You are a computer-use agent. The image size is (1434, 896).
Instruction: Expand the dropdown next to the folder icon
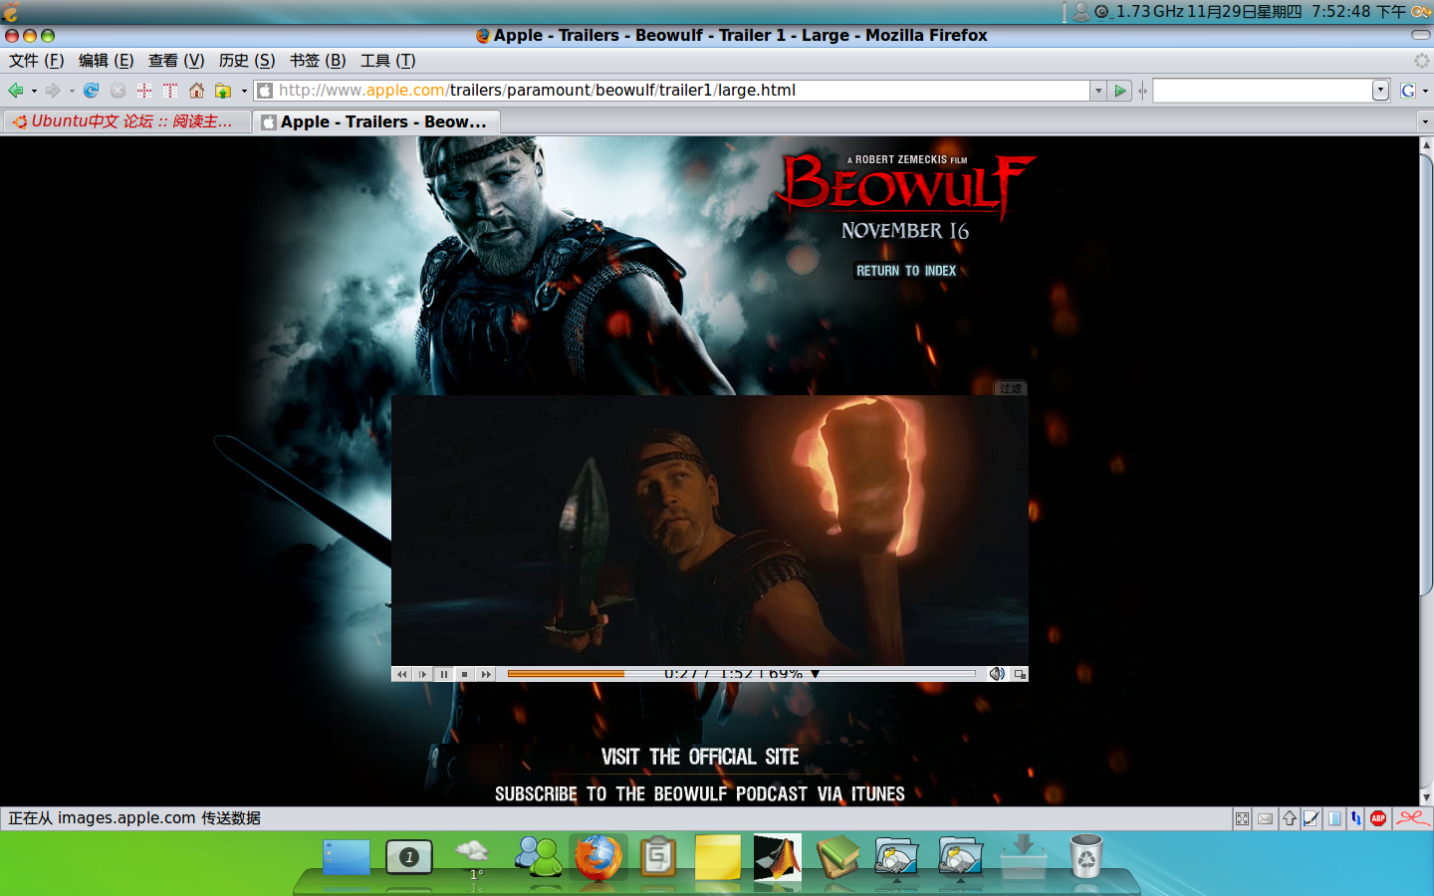(244, 91)
